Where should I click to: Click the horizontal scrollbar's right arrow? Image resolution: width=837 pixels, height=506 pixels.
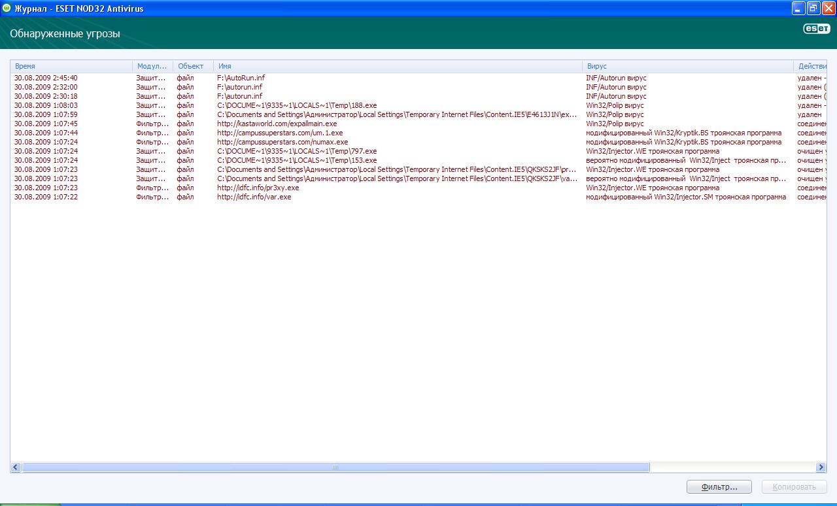(x=821, y=467)
